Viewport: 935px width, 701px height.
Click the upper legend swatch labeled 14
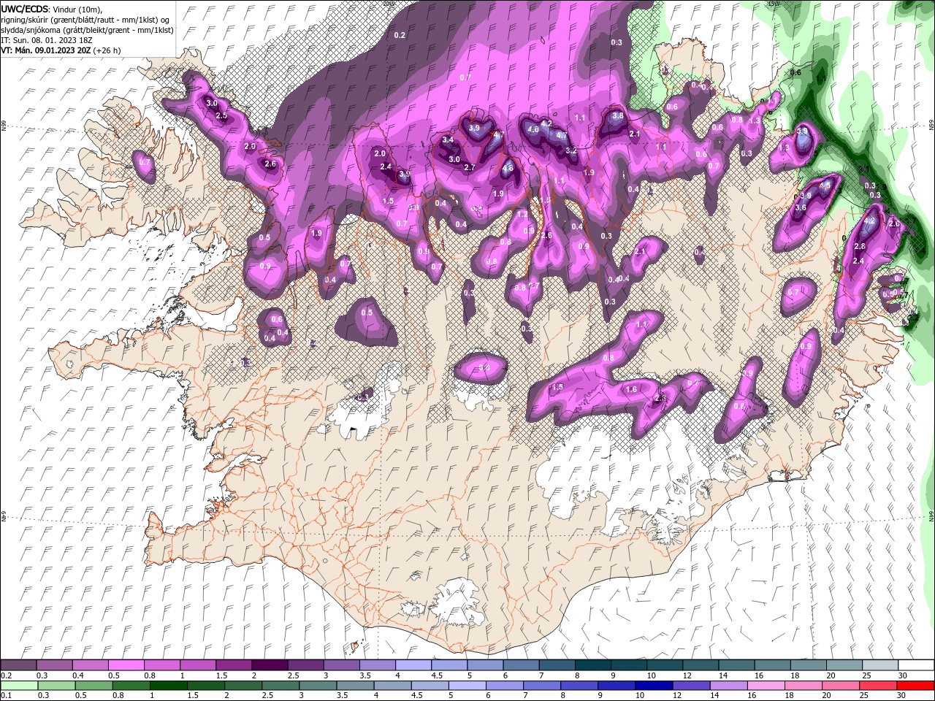736,665
